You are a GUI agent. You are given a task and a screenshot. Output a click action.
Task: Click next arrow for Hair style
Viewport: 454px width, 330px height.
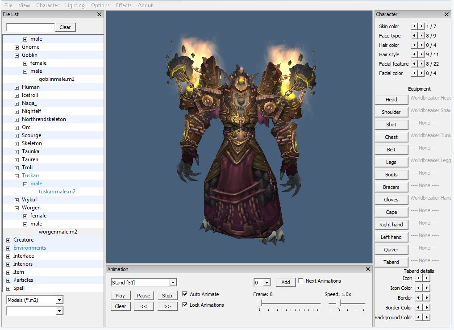click(x=421, y=54)
